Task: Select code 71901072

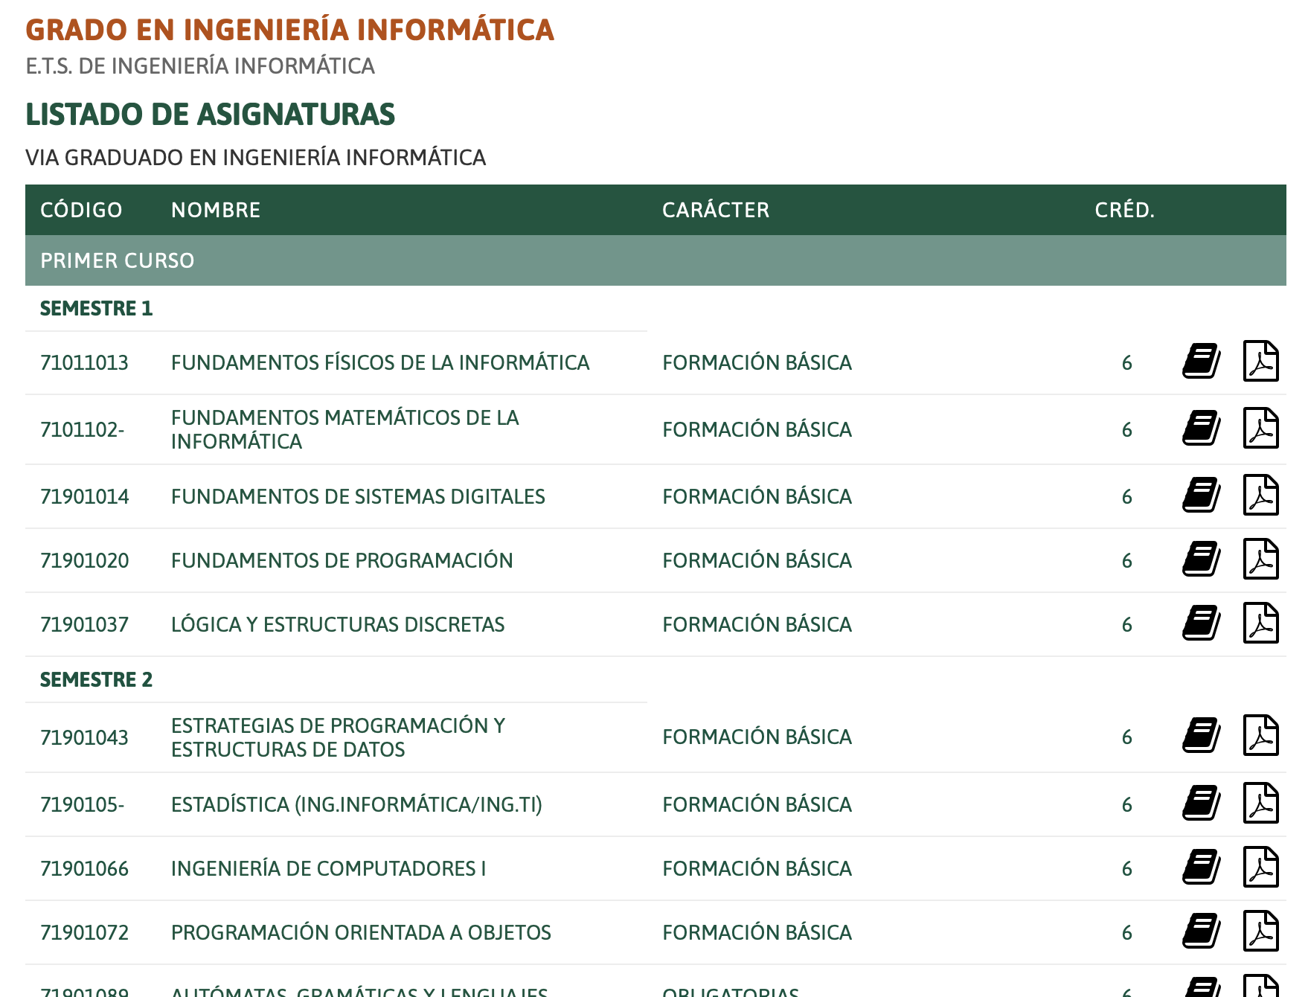Action: 84,932
